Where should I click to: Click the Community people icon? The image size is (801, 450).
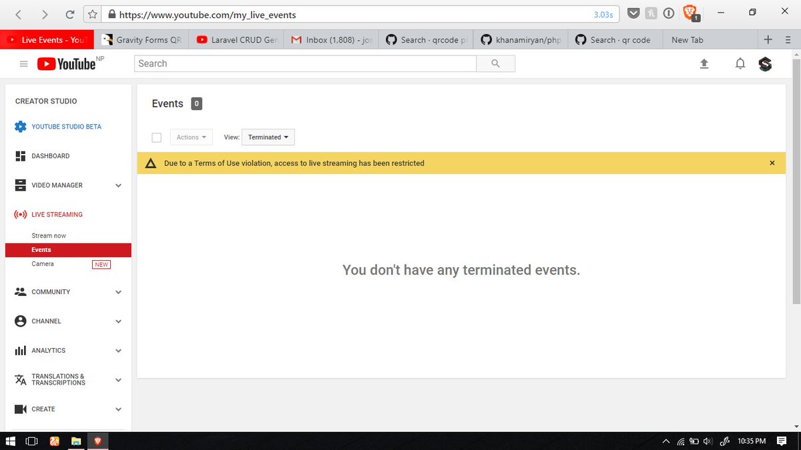[20, 292]
